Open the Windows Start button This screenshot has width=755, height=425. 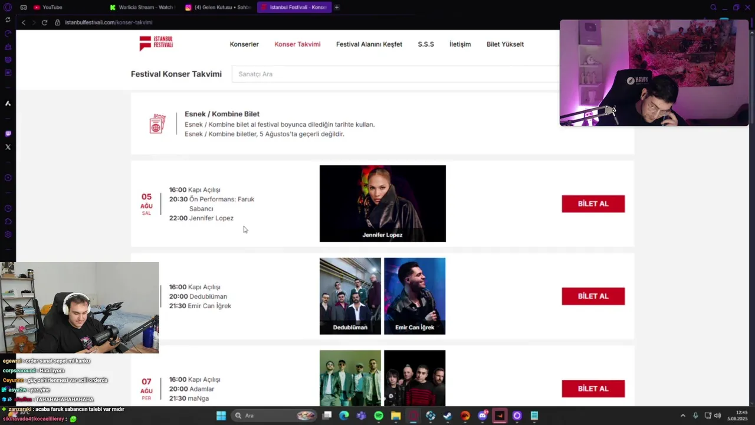coord(221,416)
